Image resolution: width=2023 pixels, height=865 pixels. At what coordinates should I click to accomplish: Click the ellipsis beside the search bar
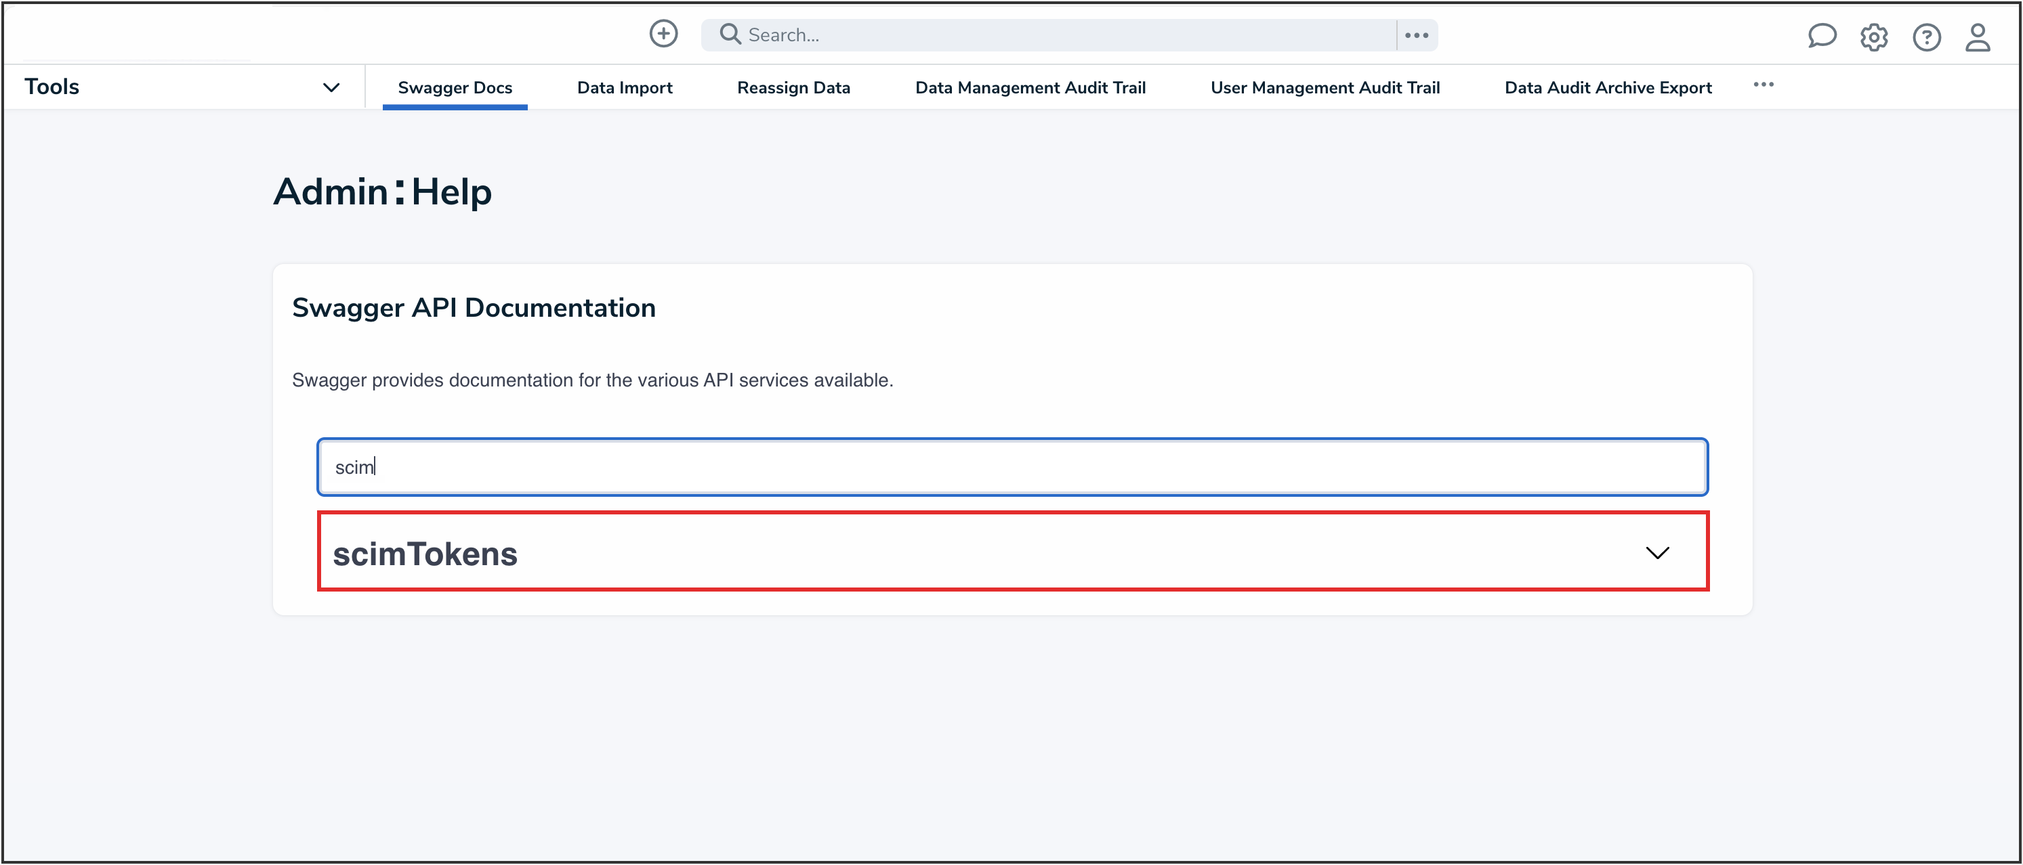click(1416, 35)
